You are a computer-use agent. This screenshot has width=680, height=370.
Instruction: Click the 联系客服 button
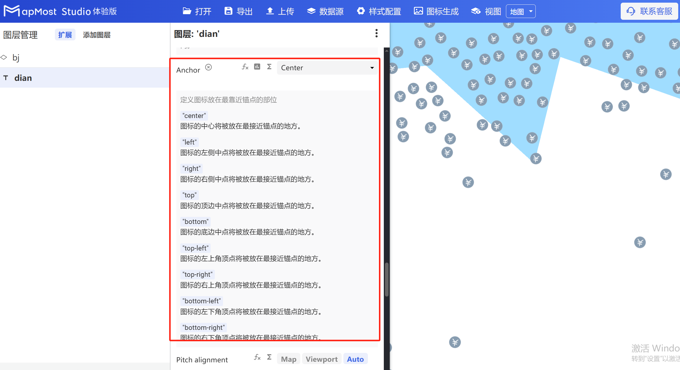click(x=649, y=11)
